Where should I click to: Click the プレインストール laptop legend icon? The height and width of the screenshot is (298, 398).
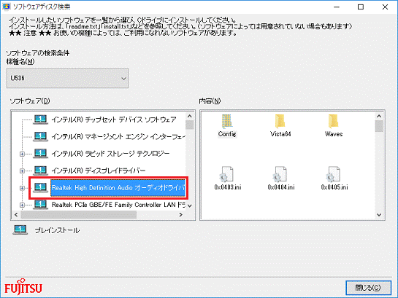tap(20, 230)
